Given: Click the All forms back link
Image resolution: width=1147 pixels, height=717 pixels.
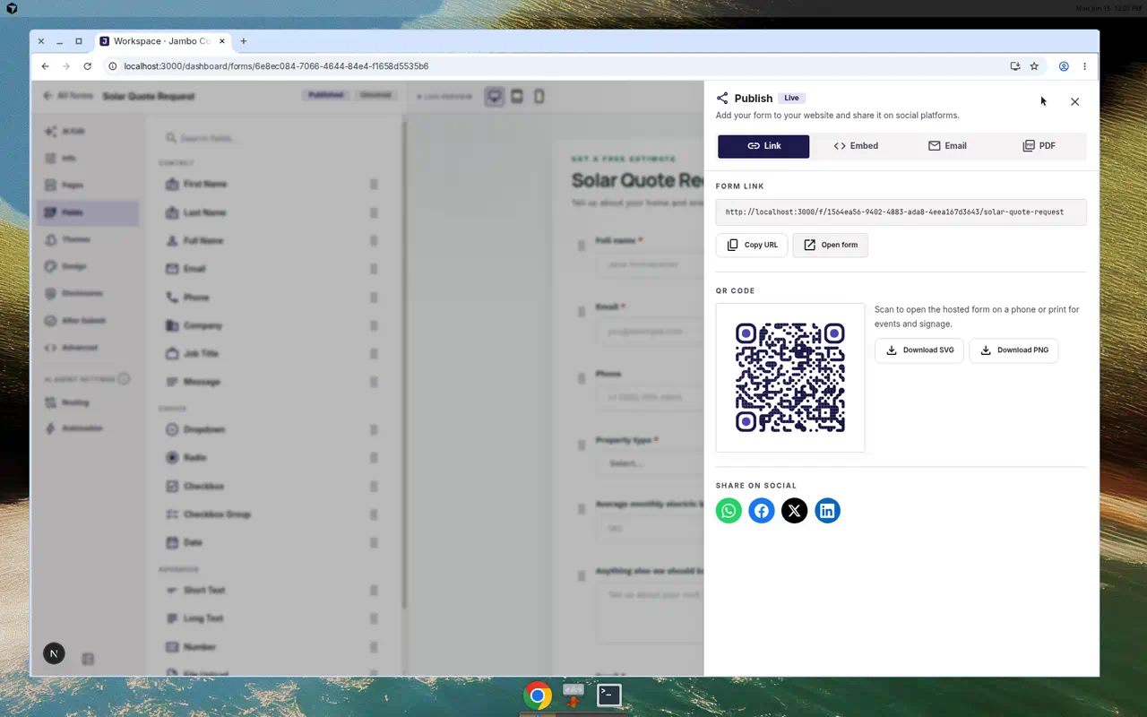Looking at the screenshot, I should (68, 96).
